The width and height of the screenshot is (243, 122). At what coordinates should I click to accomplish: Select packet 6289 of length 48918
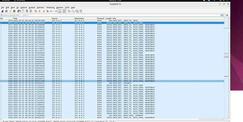click(x=112, y=51)
